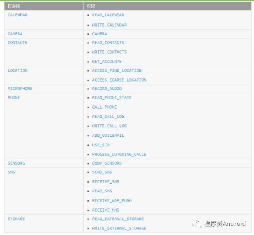Click the ADD_VOICEMAIL link

click(108, 136)
